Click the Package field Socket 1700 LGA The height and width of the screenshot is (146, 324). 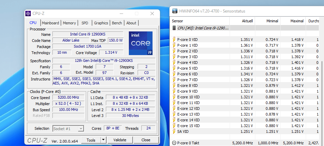(88, 46)
